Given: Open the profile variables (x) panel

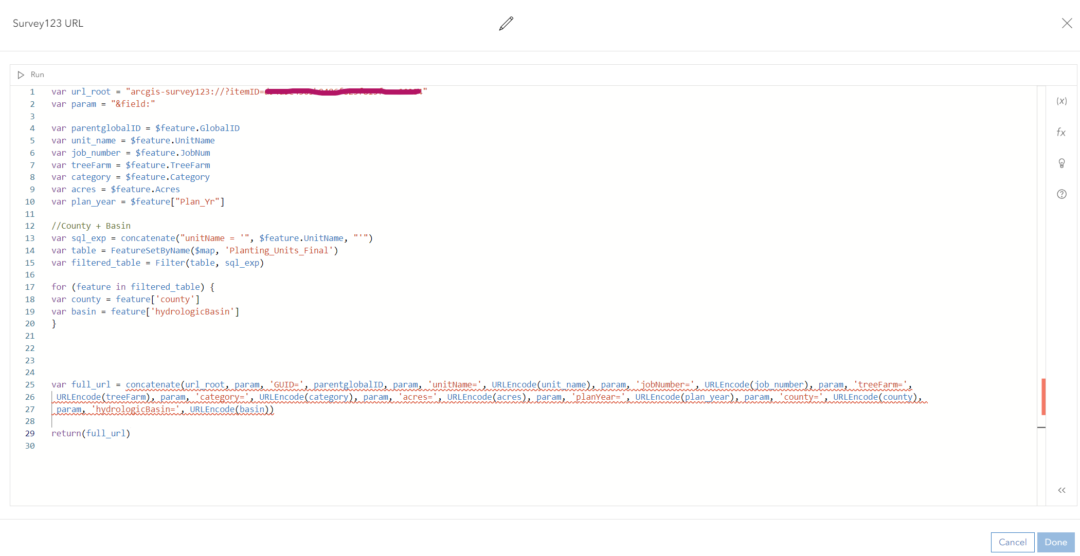Looking at the screenshot, I should (1061, 101).
